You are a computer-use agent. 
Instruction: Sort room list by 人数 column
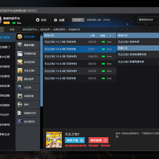92,35
